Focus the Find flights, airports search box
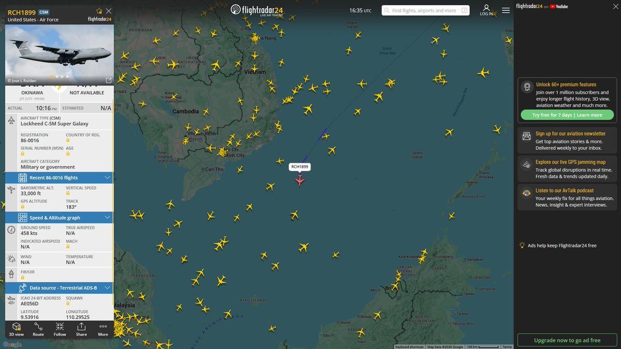The image size is (621, 349). 425,10
